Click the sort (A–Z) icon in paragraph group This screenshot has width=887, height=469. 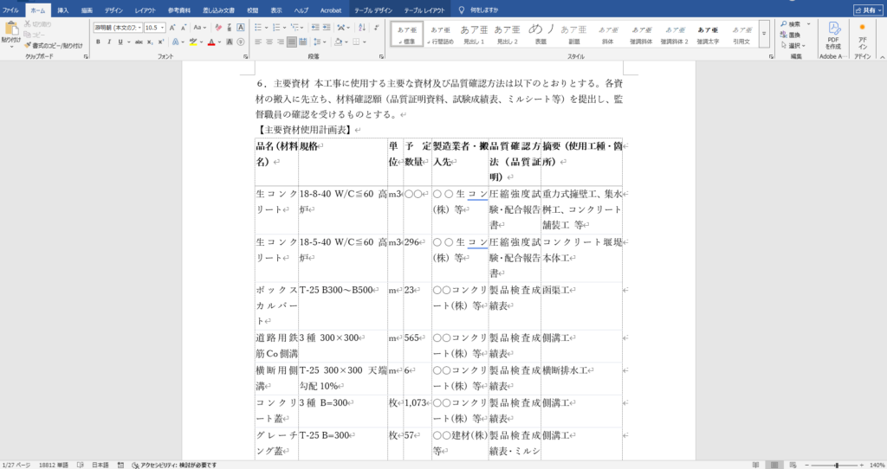(338, 28)
